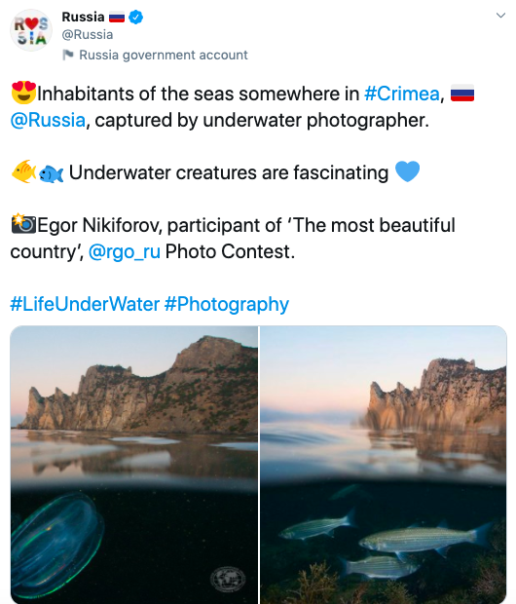Open the @rgo_ru mention

125,252
